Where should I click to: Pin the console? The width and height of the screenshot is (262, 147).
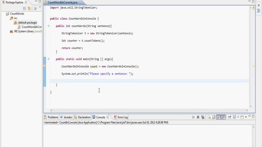point(229,117)
